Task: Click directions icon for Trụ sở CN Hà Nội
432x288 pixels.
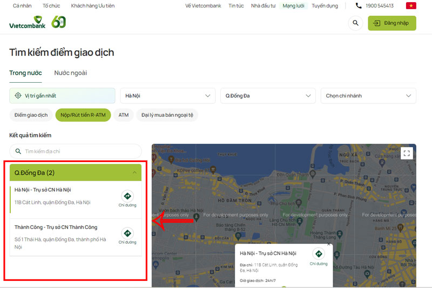Action: coord(127,196)
